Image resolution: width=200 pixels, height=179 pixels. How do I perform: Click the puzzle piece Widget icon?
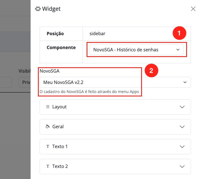click(x=38, y=9)
